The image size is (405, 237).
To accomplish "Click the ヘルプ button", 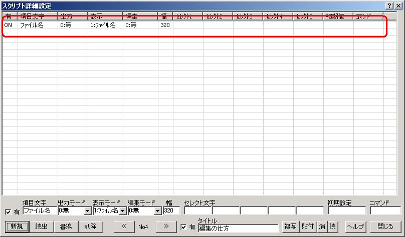I will point(356,226).
